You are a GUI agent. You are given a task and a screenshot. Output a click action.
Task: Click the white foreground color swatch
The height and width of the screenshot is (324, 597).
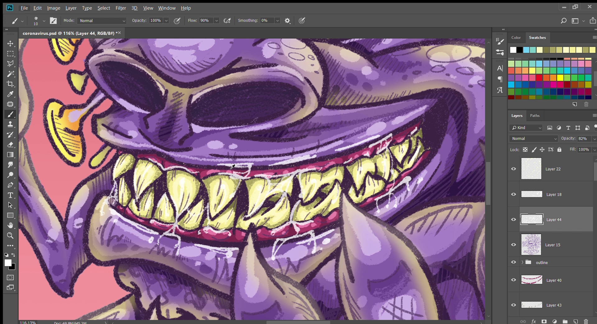(x=8, y=263)
